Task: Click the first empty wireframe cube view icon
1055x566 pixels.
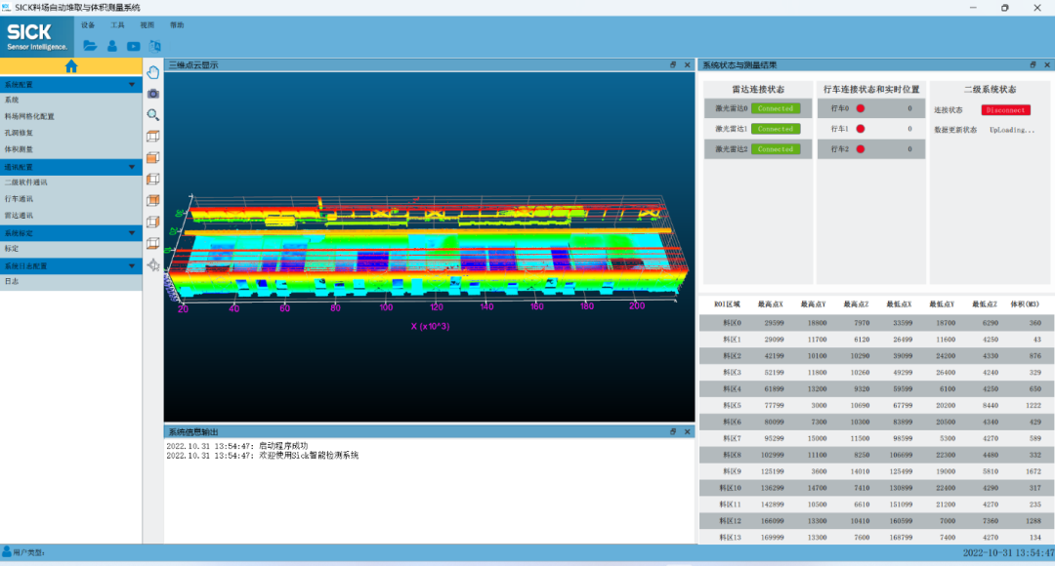Action: (153, 137)
